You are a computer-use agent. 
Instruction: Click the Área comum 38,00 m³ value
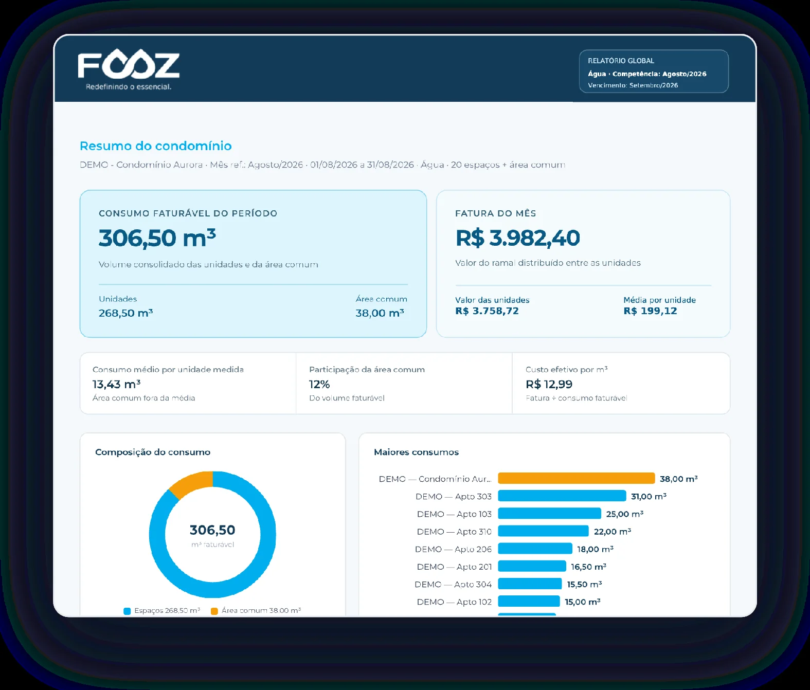pyautogui.click(x=380, y=313)
